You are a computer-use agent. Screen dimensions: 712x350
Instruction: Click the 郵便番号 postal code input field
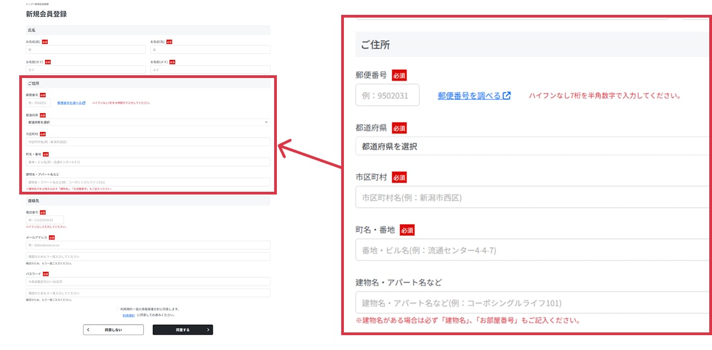[x=39, y=103]
